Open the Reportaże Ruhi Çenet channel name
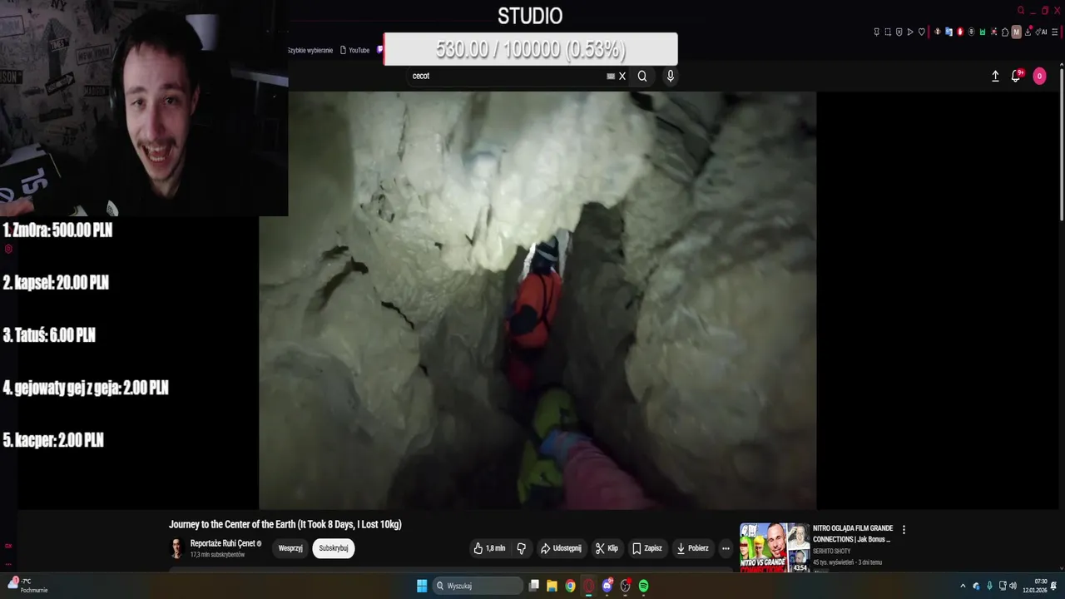The width and height of the screenshot is (1065, 599). pos(223,543)
